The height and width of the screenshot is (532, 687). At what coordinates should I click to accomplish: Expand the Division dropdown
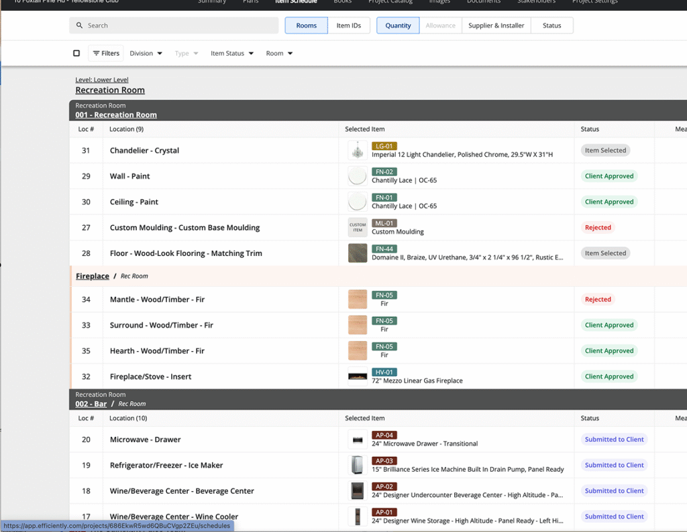(x=146, y=54)
